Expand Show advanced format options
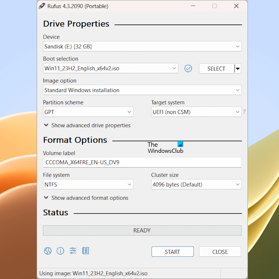This screenshot has width=279, height=279. tap(86, 198)
